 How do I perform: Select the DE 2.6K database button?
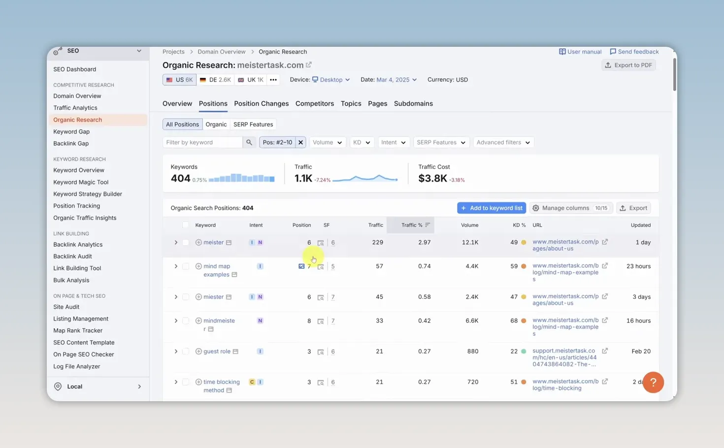pyautogui.click(x=215, y=80)
